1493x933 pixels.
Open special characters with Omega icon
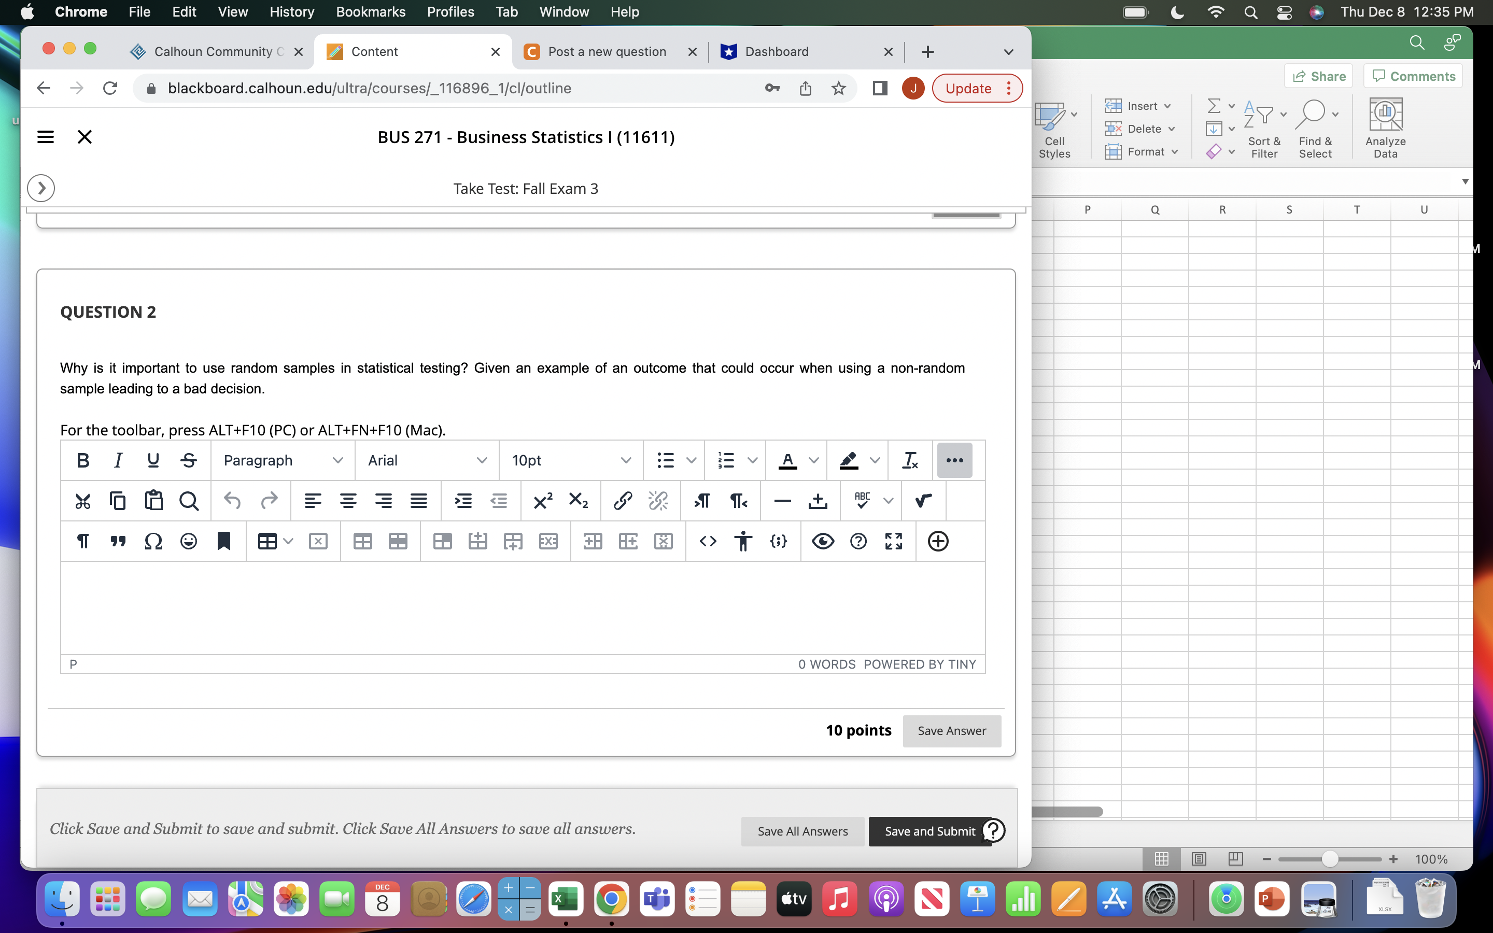[x=153, y=541]
